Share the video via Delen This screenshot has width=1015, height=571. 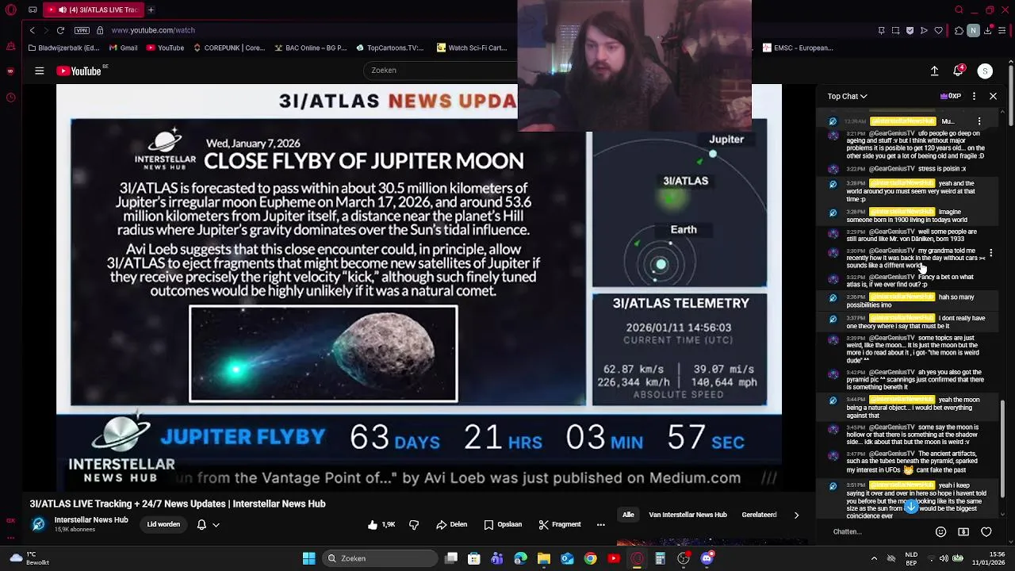pos(451,524)
